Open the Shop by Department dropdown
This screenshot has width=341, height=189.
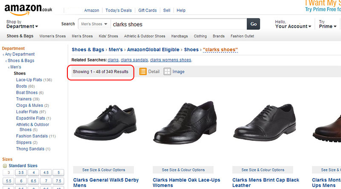click(22, 26)
